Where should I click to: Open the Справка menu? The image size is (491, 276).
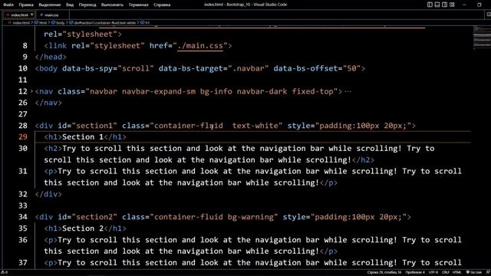click(162, 5)
